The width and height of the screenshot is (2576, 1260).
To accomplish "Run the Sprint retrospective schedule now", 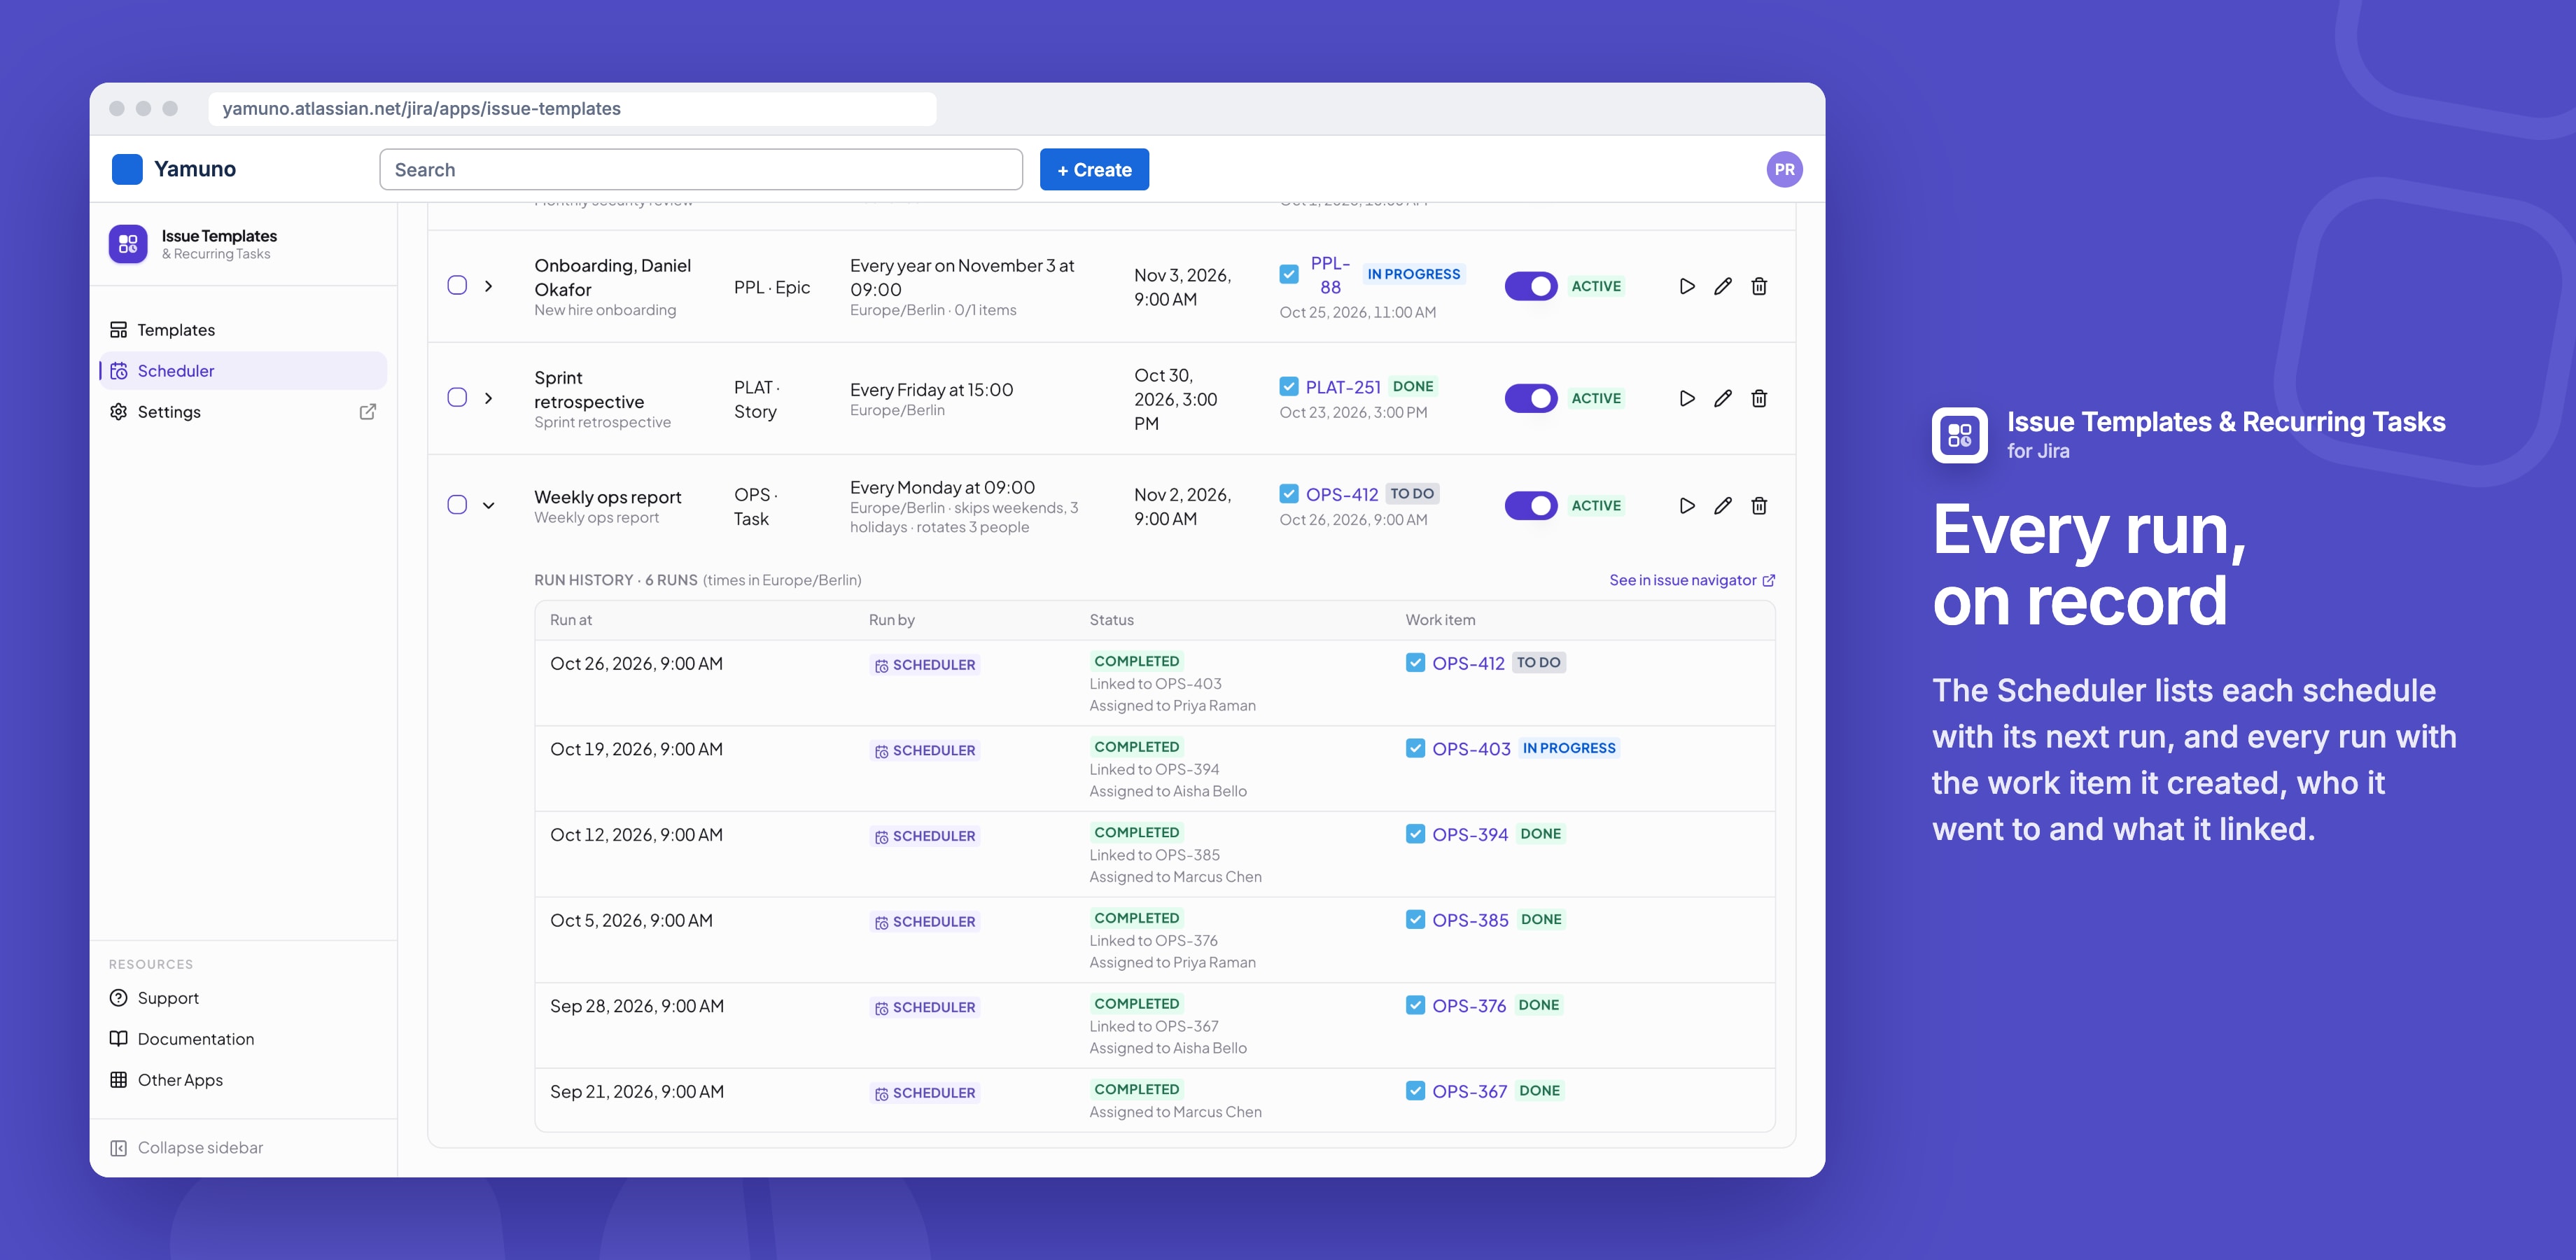I will (1687, 398).
